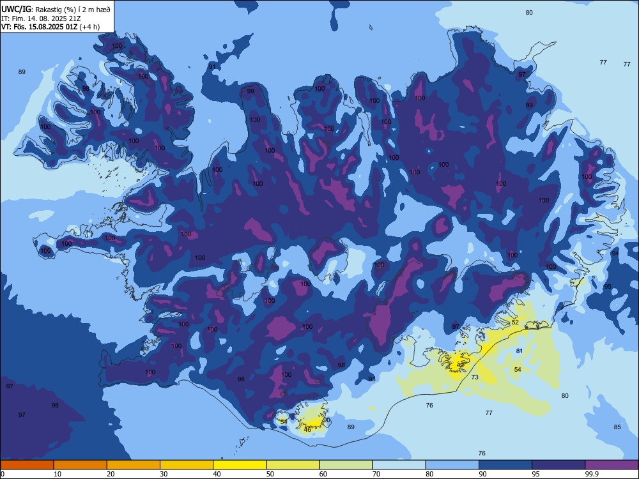Select the 95–99.9 dark indigo legend swatch

pos(558,465)
